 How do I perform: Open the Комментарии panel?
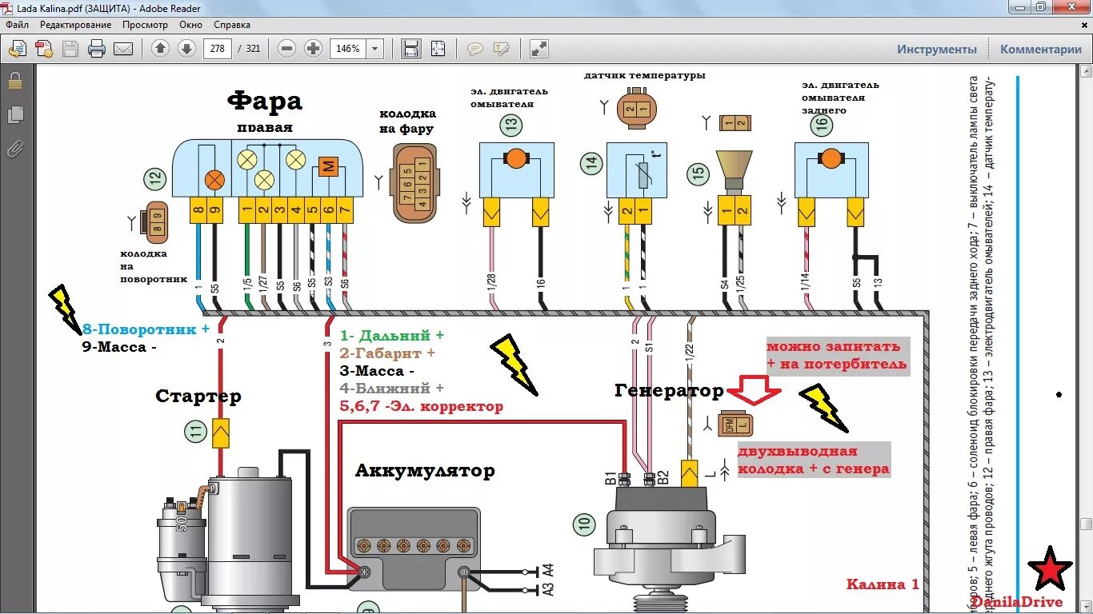tap(1040, 49)
